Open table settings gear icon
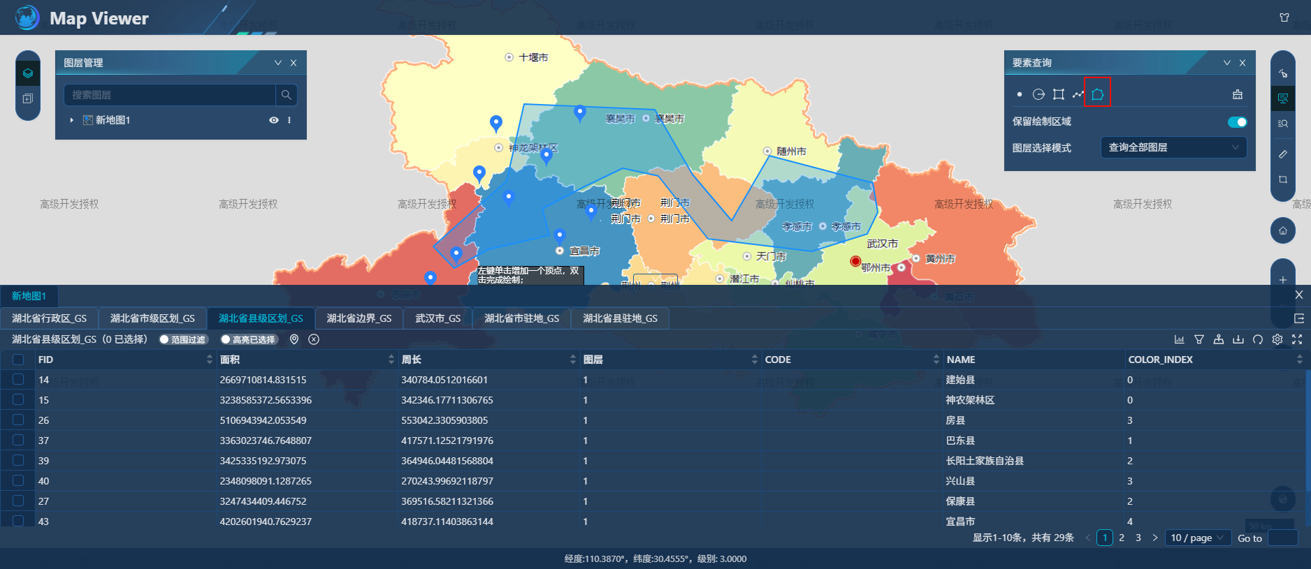This screenshot has width=1311, height=569. pyautogui.click(x=1277, y=339)
